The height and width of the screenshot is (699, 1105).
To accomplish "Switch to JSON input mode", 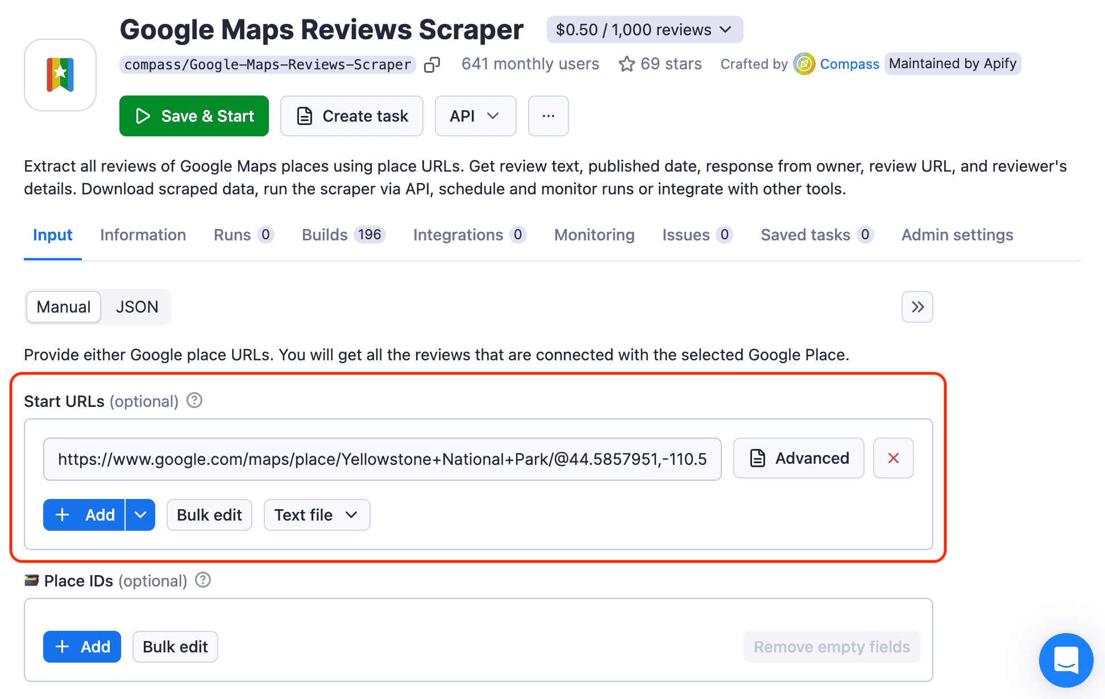I will coord(137,307).
